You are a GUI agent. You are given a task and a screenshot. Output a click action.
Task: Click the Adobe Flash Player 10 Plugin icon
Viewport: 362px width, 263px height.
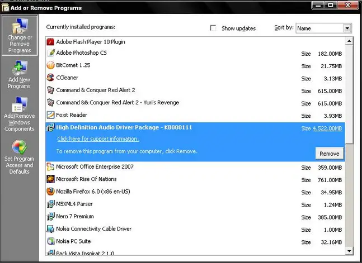pyautogui.click(x=50, y=42)
